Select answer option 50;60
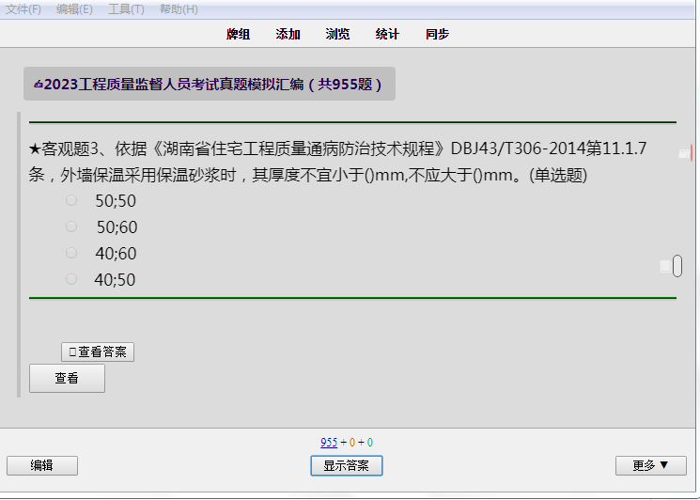The height and width of the screenshot is (500, 700). pyautogui.click(x=71, y=227)
